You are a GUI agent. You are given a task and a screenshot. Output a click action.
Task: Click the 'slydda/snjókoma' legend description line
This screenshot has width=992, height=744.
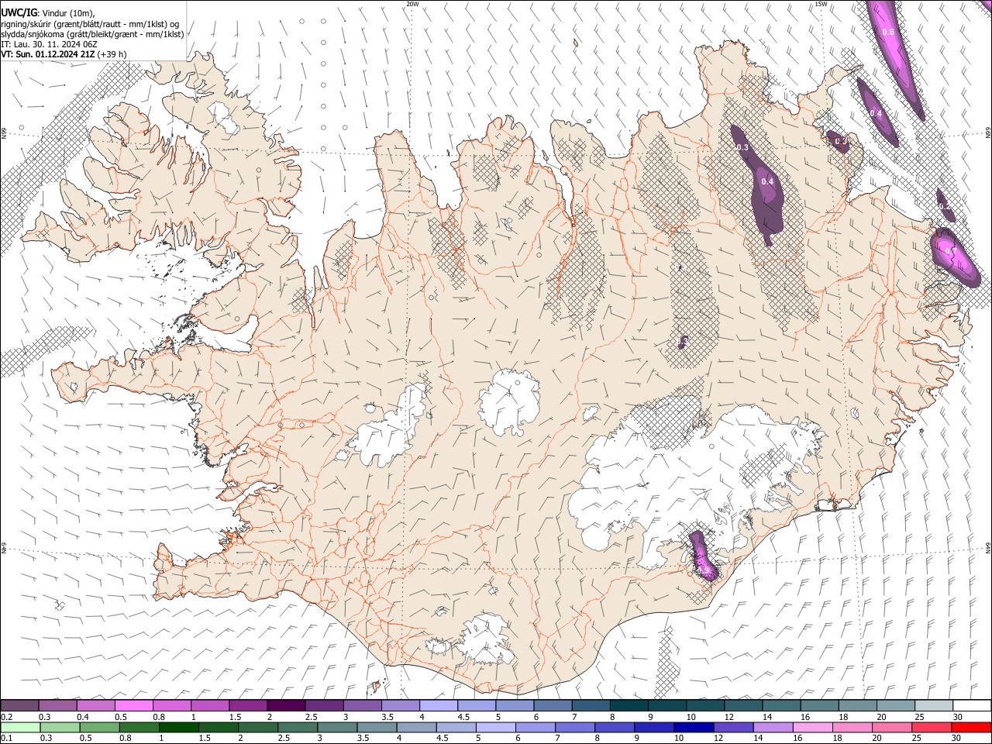pos(92,34)
